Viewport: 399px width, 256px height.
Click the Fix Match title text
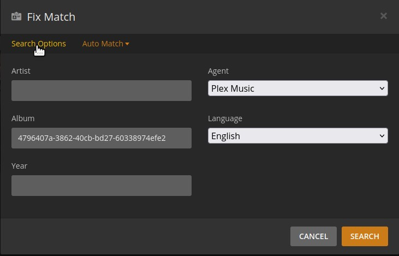click(x=51, y=17)
